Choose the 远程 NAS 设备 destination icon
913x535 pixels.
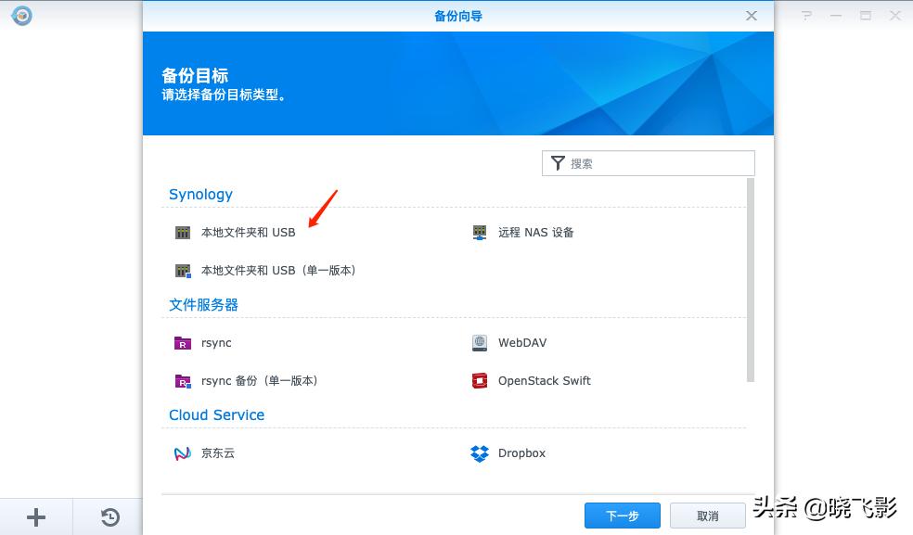[479, 233]
